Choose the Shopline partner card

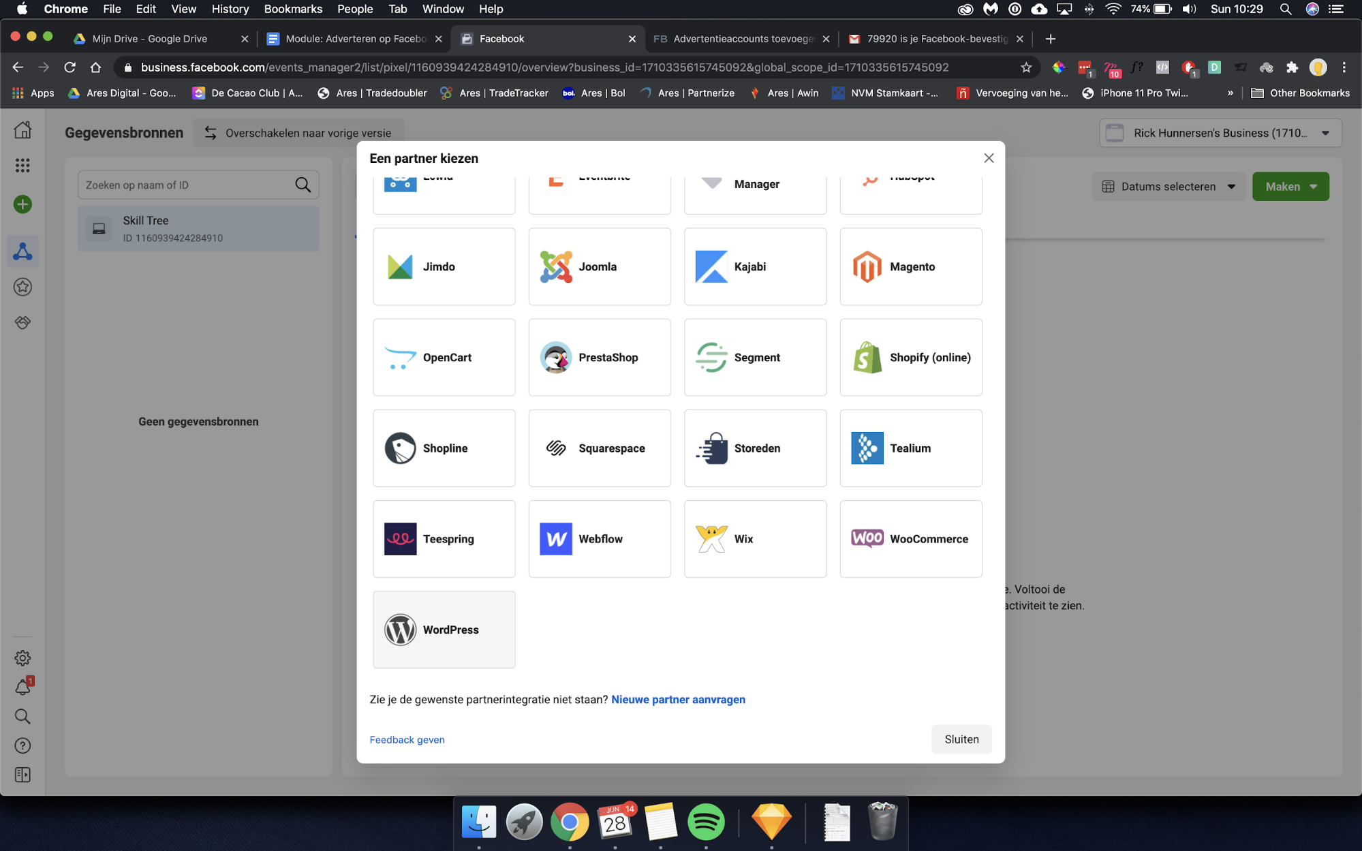pos(444,448)
